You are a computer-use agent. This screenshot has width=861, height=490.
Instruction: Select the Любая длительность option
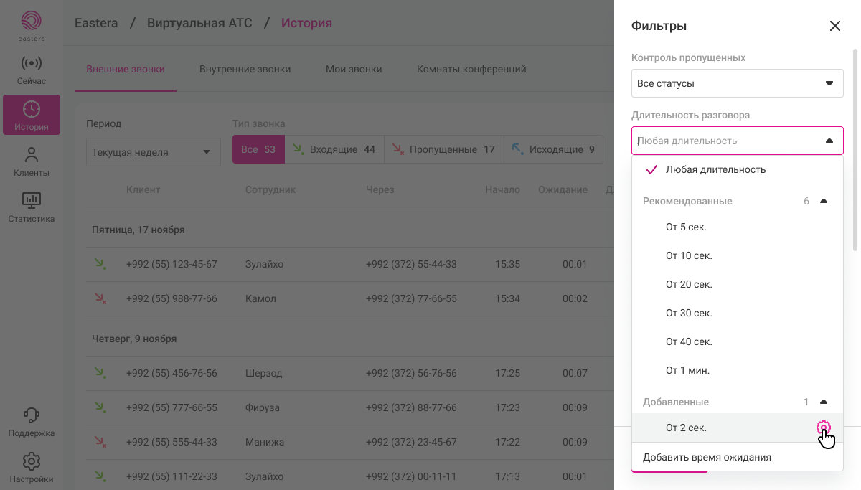pos(715,170)
